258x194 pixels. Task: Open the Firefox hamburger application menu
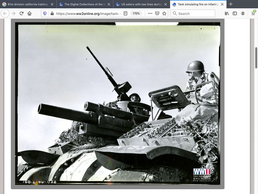pyautogui.click(x=253, y=13)
